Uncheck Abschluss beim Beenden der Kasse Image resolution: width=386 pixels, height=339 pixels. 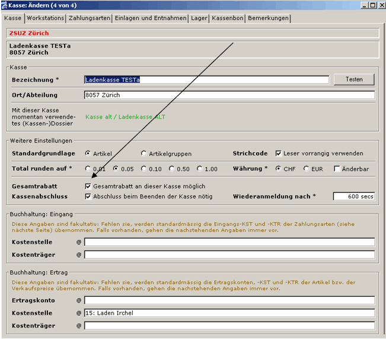tap(88, 197)
